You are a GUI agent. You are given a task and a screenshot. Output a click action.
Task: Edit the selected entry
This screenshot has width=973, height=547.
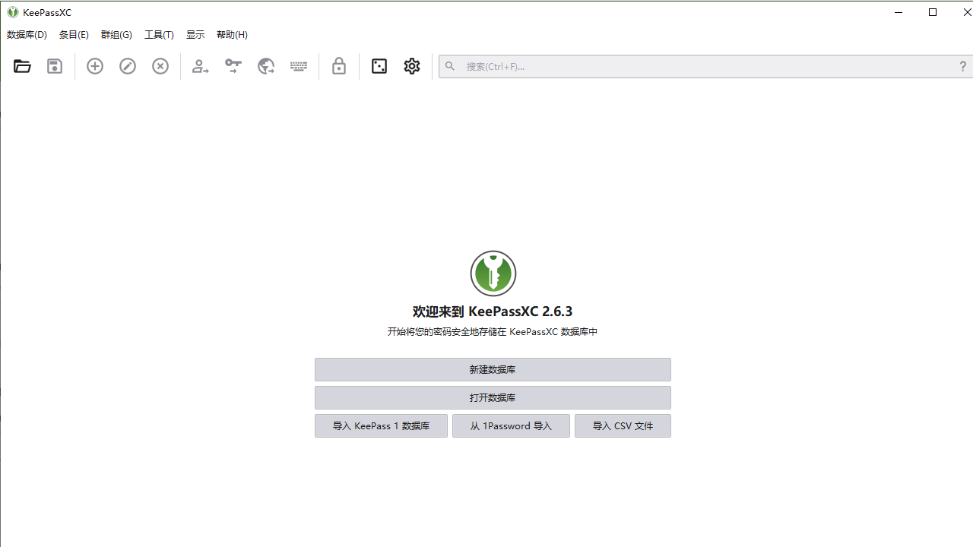(x=127, y=66)
